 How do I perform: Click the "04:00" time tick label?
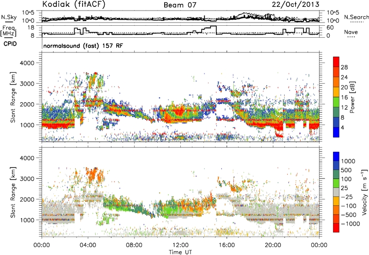click(x=88, y=245)
